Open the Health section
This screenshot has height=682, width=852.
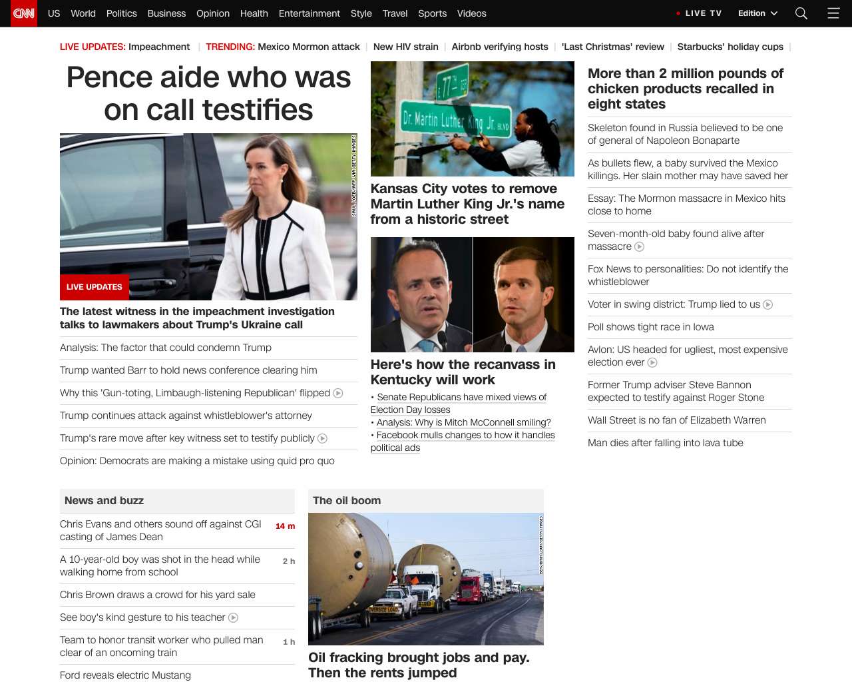pyautogui.click(x=254, y=13)
